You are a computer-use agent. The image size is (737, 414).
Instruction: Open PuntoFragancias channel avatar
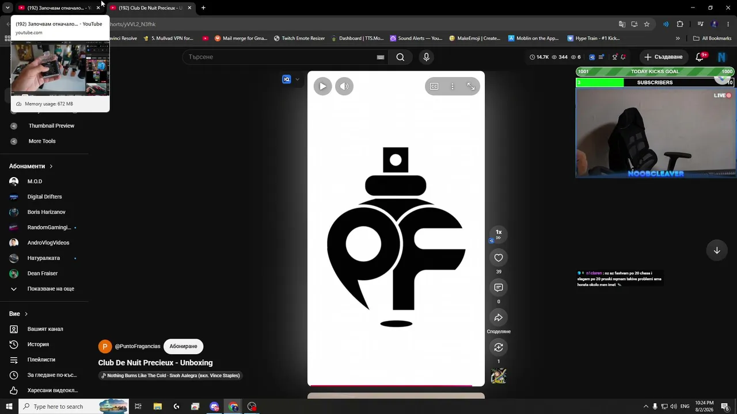105,346
